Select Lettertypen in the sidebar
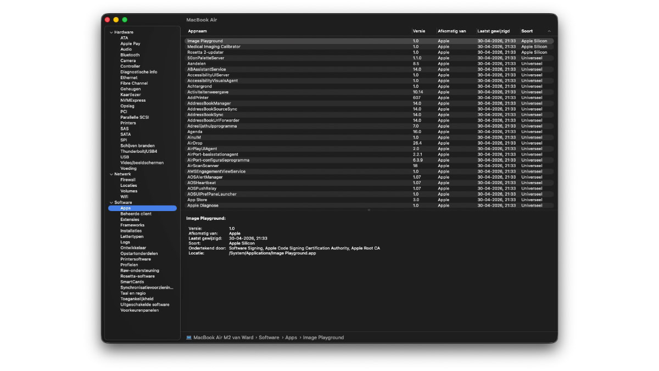This screenshot has width=659, height=371. 132,236
